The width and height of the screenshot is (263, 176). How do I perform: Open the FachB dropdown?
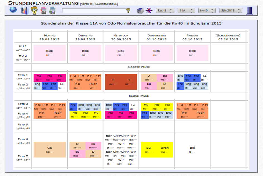pyautogui.click(x=165, y=11)
